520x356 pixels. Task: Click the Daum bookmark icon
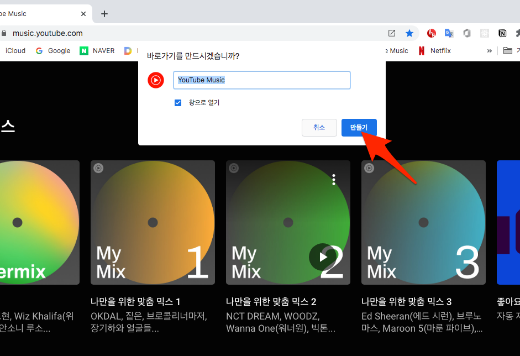tap(128, 51)
